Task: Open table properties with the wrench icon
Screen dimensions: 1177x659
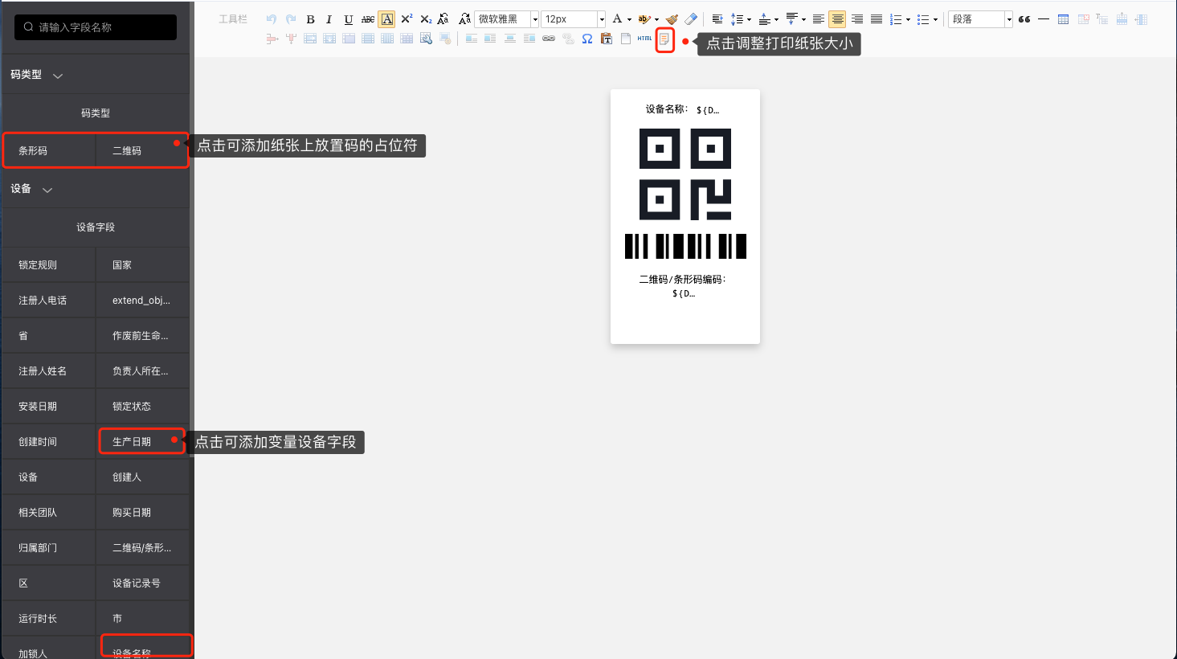Action: [x=426, y=39]
